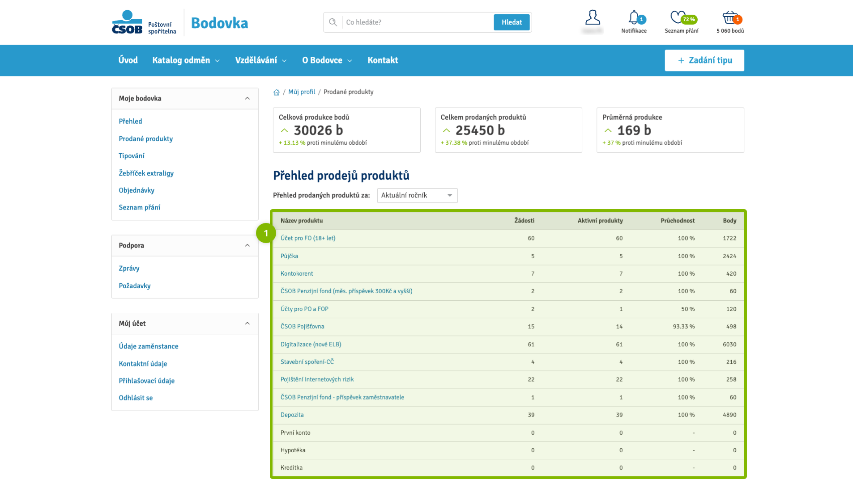This screenshot has width=853, height=479.
Task: Click the Průchodnost column header
Action: coord(678,221)
